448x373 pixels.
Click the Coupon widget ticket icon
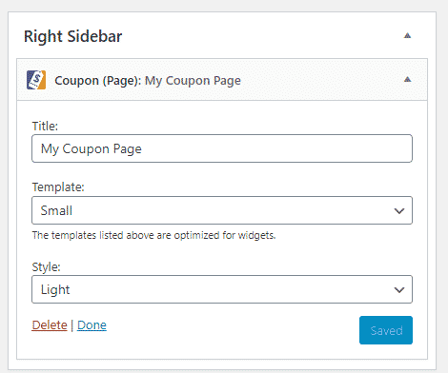[x=36, y=80]
